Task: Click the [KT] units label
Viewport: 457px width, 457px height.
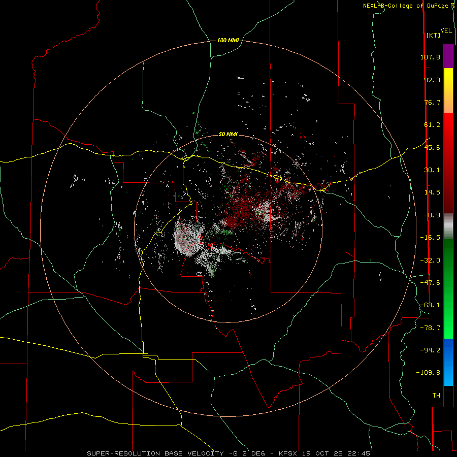Action: tap(433, 35)
